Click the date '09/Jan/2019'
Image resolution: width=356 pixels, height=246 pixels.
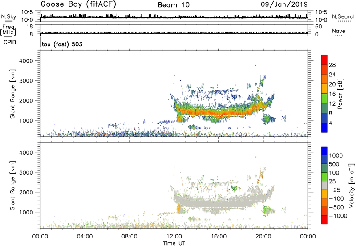[284, 4]
